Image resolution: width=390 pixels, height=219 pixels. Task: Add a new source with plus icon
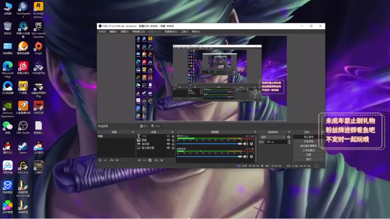pos(139,161)
